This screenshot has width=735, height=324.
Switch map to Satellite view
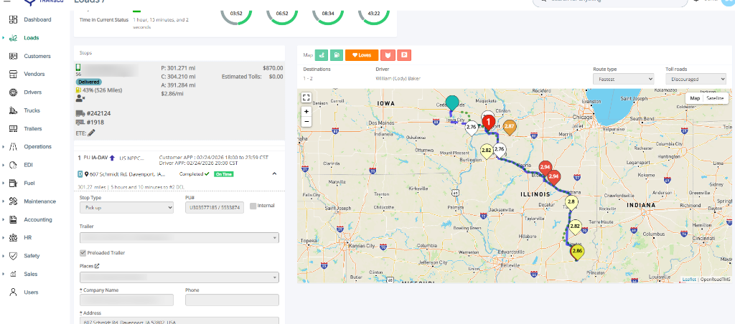click(x=716, y=98)
